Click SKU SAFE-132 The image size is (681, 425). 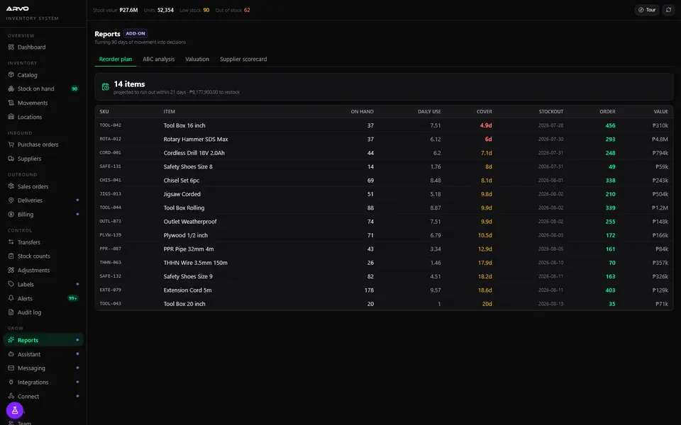point(111,276)
